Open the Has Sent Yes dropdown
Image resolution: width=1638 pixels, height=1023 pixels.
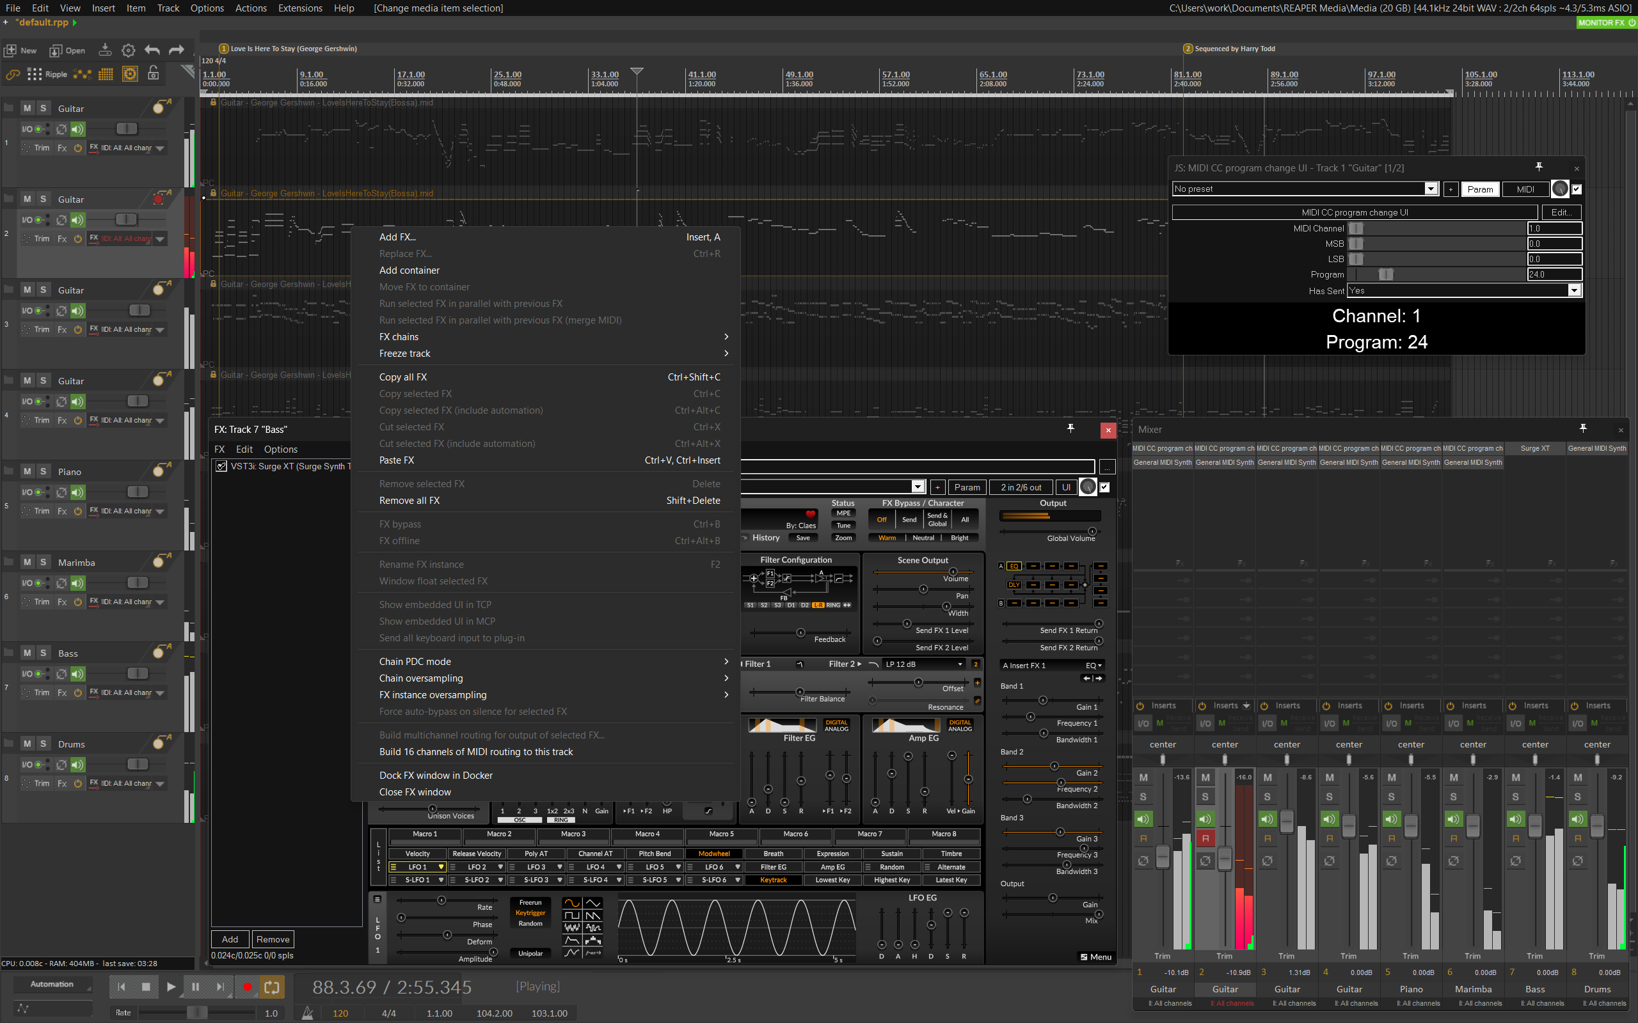(x=1574, y=291)
